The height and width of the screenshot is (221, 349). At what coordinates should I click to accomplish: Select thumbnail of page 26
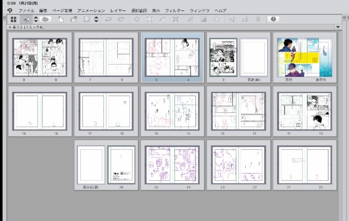tap(122, 165)
